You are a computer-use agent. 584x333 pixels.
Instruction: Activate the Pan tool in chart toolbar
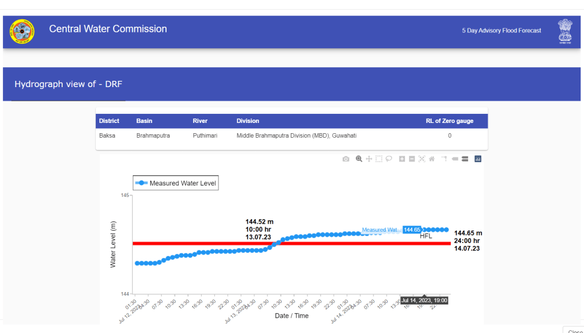click(x=369, y=159)
